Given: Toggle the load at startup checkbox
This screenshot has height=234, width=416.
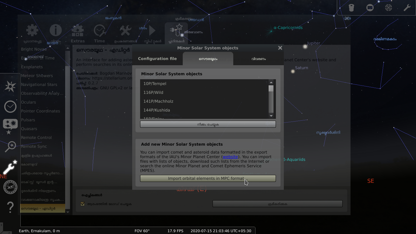Looking at the screenshot, I should pos(83,204).
